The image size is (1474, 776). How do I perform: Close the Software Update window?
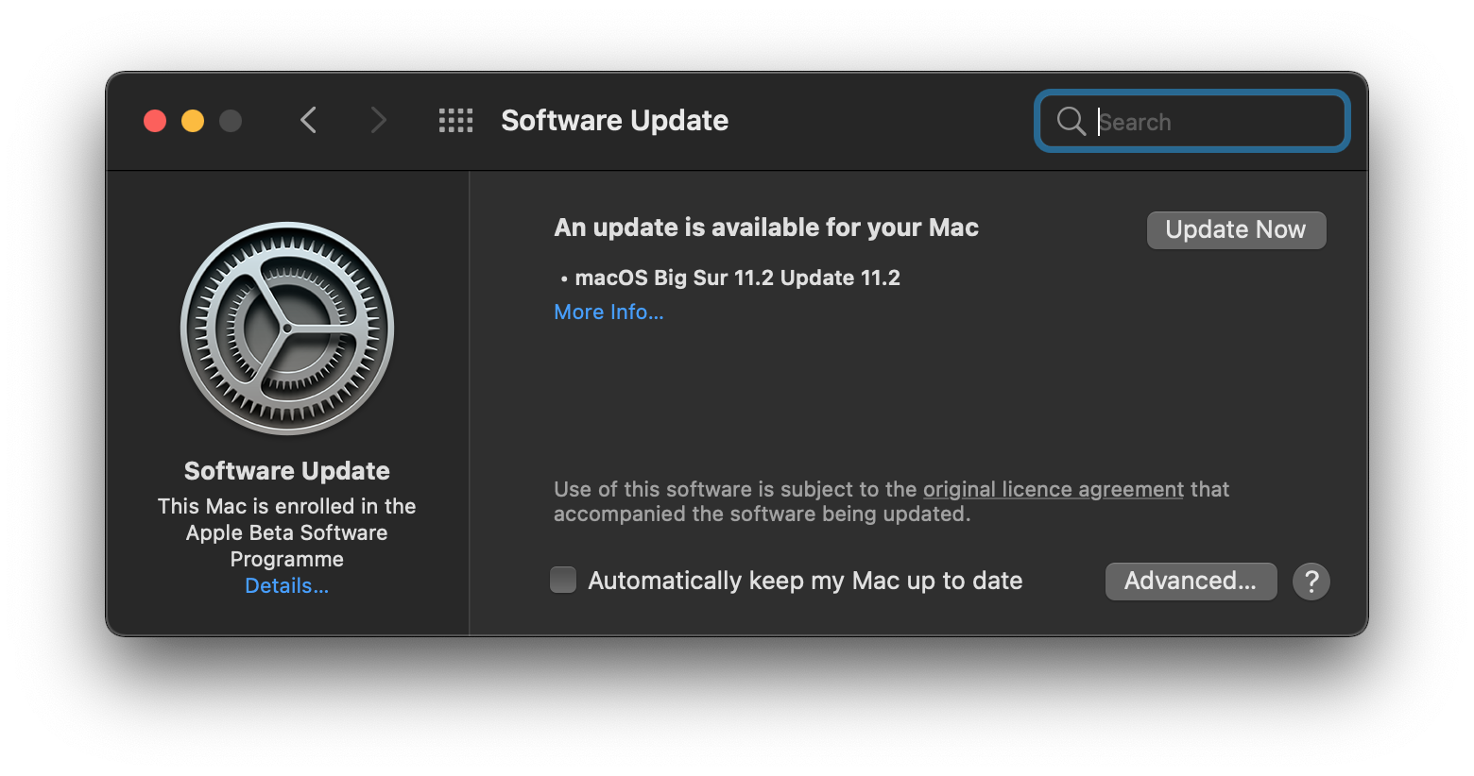point(155,121)
